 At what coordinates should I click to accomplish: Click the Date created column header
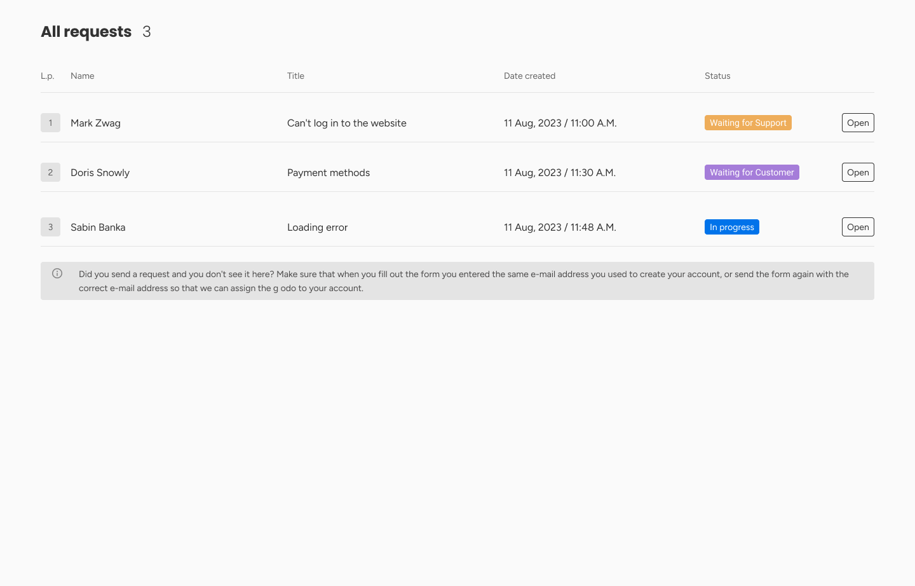point(529,76)
